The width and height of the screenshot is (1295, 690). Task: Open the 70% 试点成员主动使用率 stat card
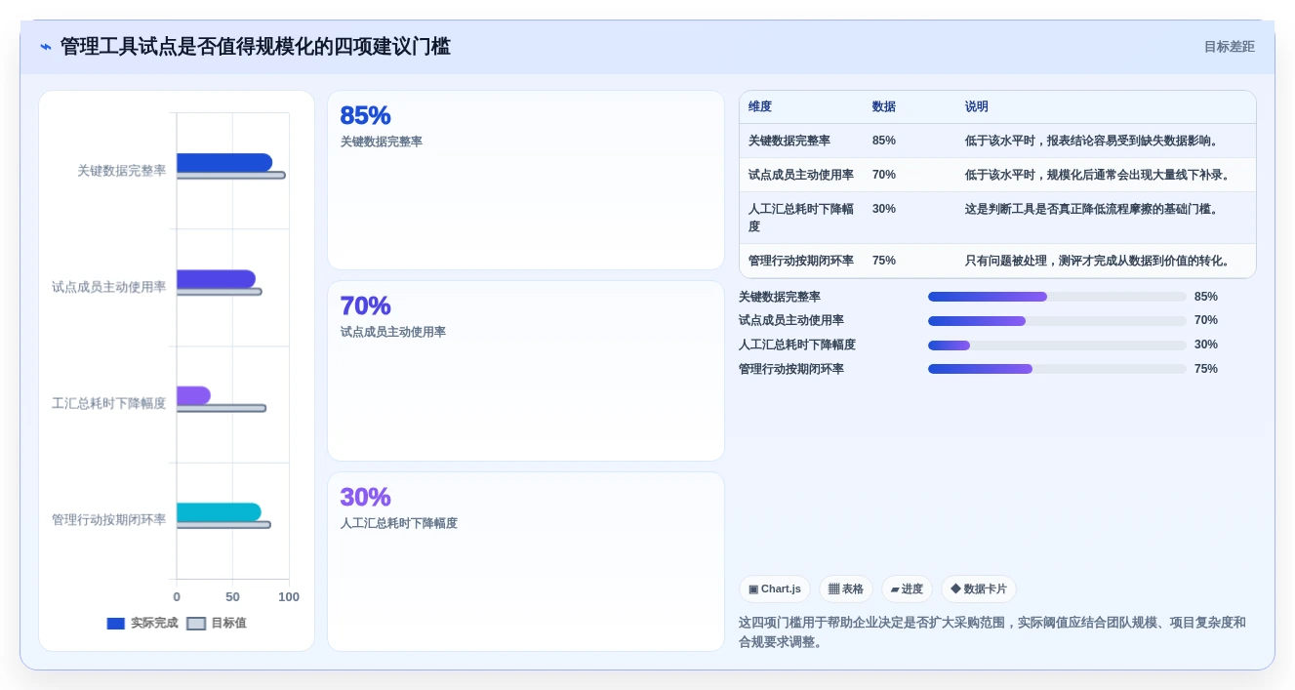click(x=526, y=371)
